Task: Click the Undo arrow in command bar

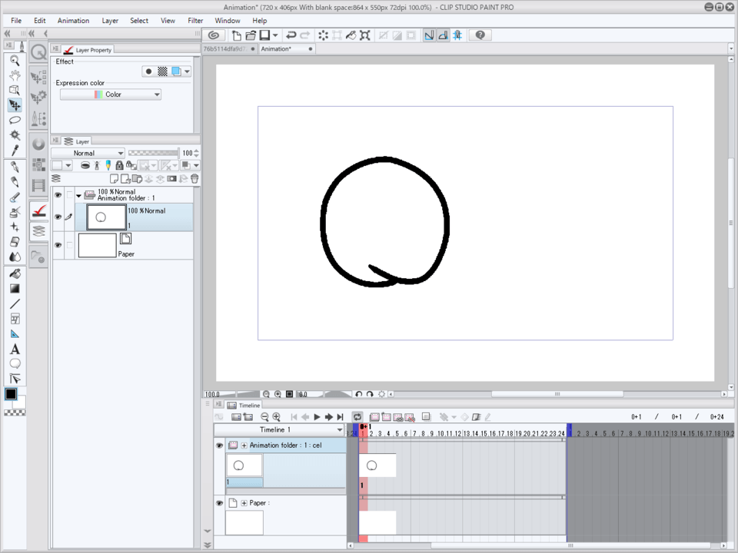Action: point(291,35)
